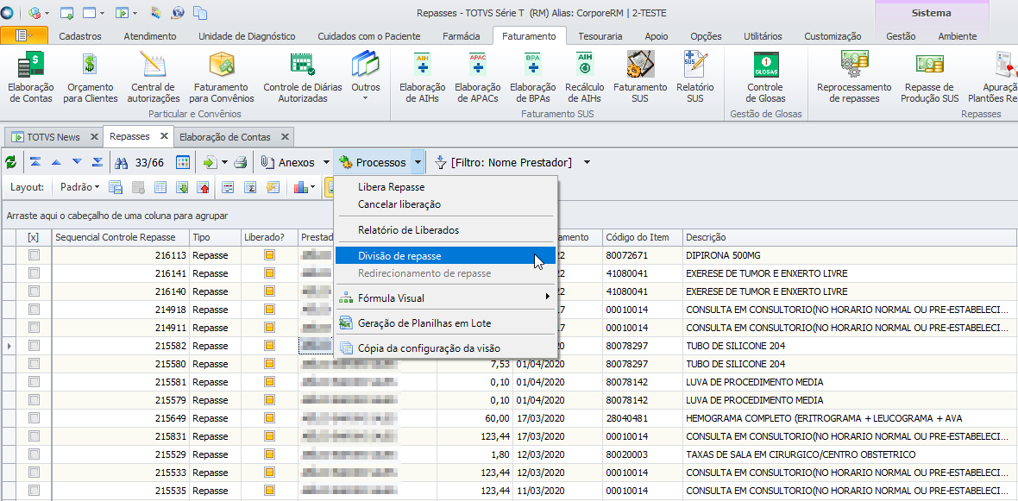1018x501 pixels.
Task: Click Libera Repasse in Processos menu
Action: tap(391, 187)
